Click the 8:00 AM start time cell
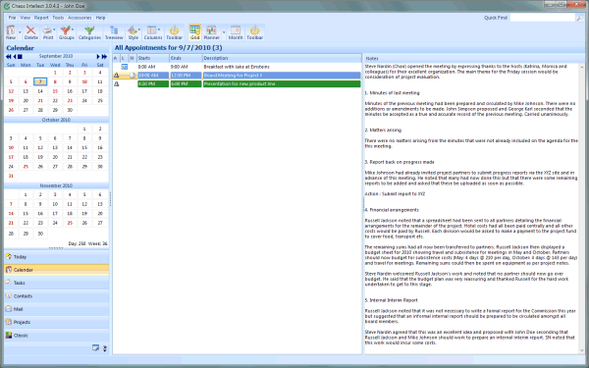The width and height of the screenshot is (589, 368). pyautogui.click(x=153, y=67)
